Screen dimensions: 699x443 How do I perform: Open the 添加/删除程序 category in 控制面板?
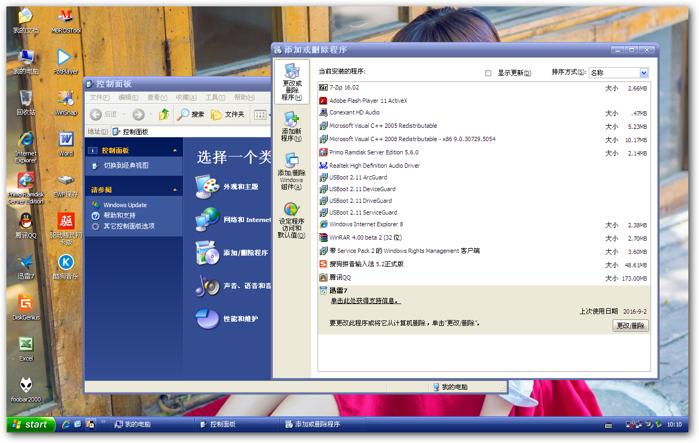(232, 253)
